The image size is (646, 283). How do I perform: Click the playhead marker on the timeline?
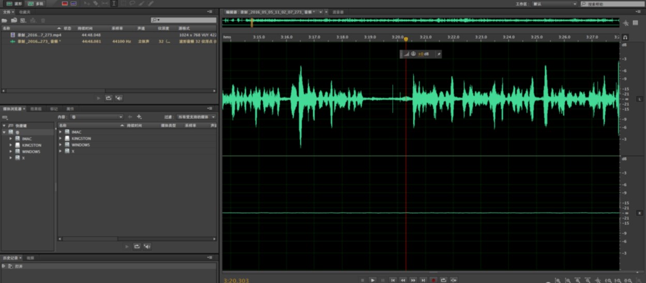pyautogui.click(x=405, y=39)
